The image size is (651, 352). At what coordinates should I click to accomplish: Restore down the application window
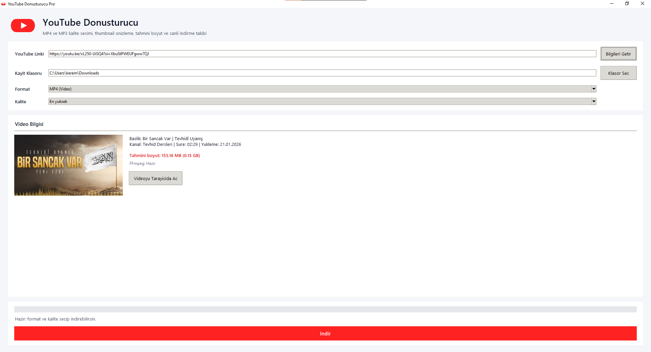pos(627,4)
